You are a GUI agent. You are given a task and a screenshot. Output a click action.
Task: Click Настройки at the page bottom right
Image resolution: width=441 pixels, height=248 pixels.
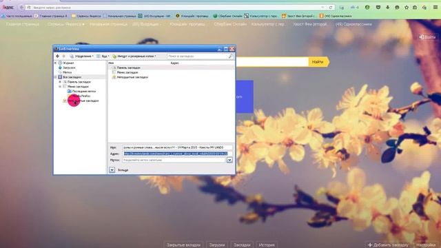pyautogui.click(x=426, y=245)
